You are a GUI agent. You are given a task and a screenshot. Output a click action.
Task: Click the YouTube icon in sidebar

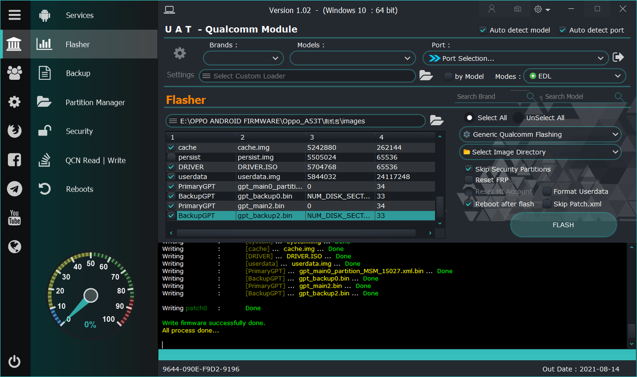[x=14, y=218]
